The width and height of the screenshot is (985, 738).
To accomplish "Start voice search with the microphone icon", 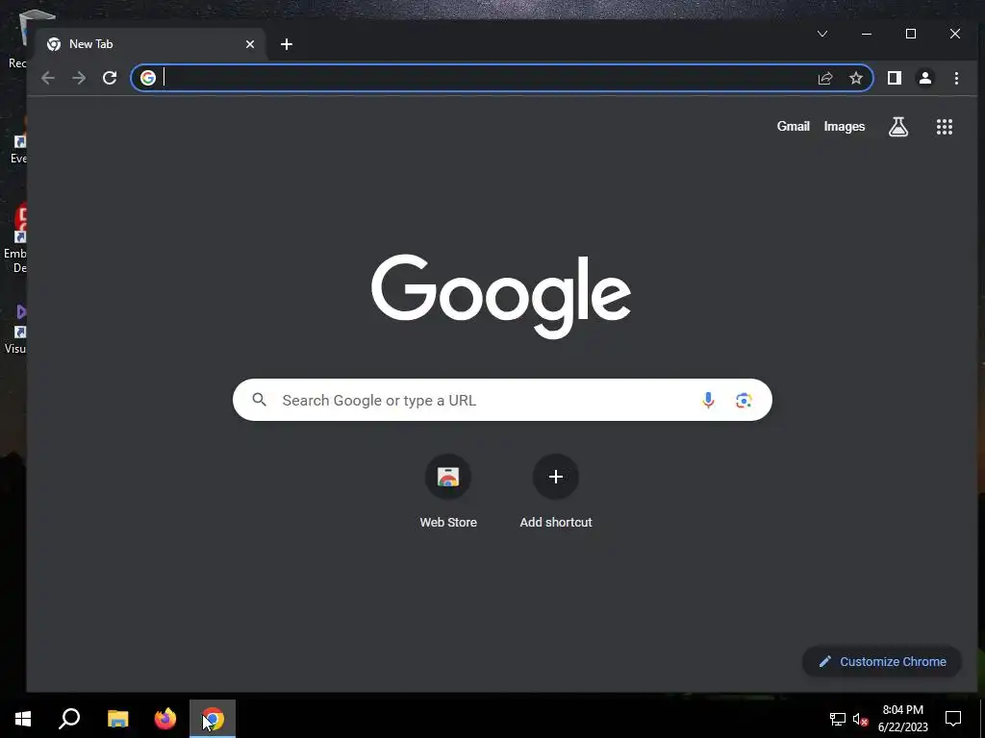I will tap(708, 401).
